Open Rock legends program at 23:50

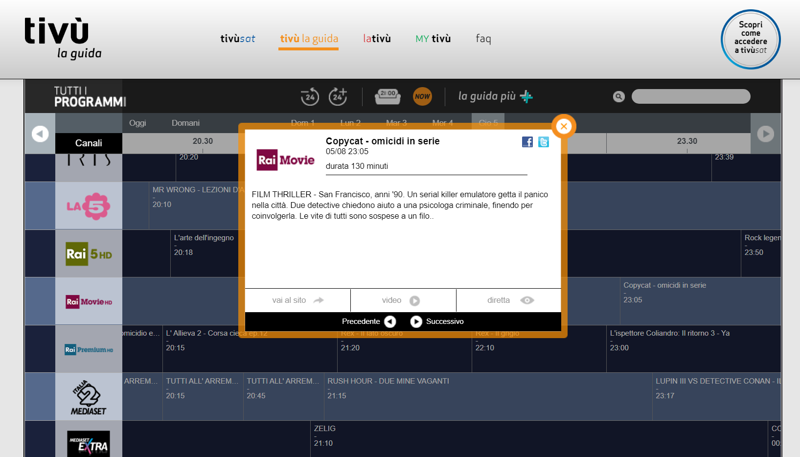pyautogui.click(x=761, y=254)
